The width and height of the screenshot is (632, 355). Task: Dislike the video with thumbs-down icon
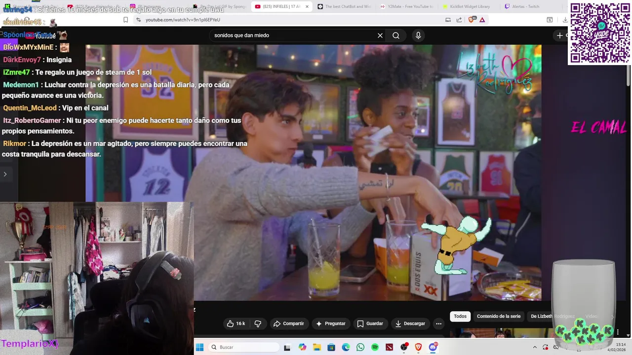(x=258, y=323)
